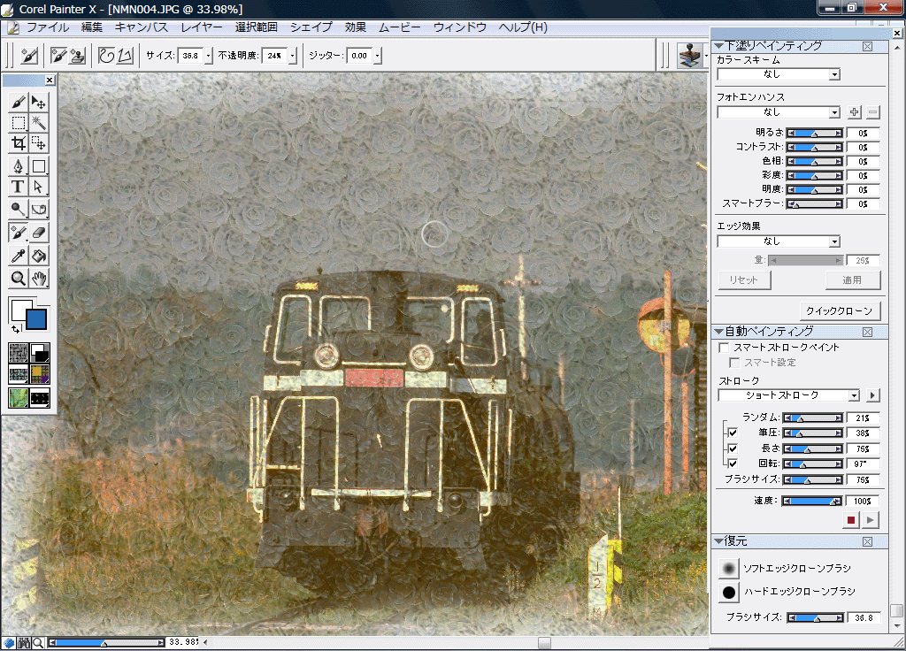Close the 自動ペインティング panel

[x=867, y=332]
